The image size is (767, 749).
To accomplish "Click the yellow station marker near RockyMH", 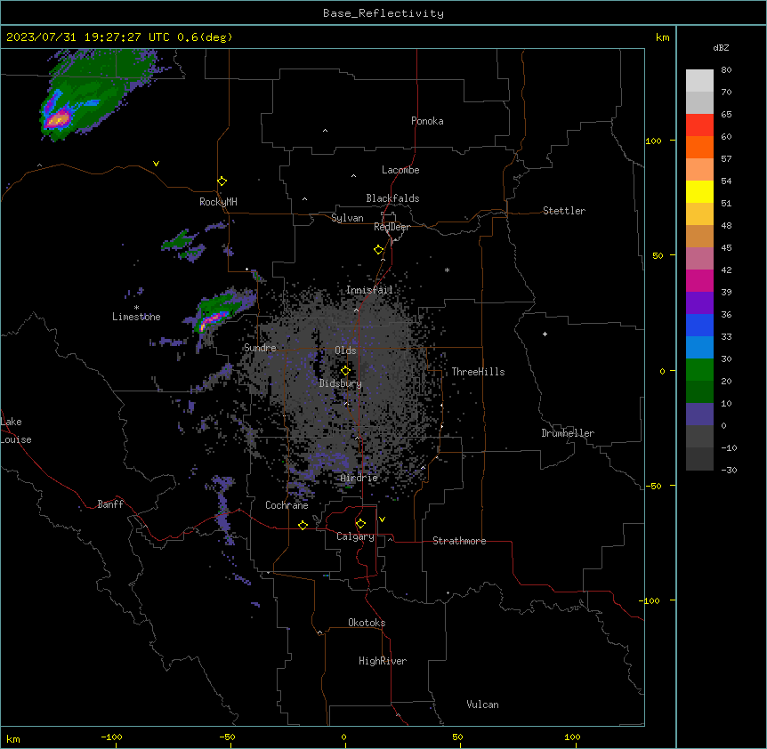I will (x=222, y=181).
